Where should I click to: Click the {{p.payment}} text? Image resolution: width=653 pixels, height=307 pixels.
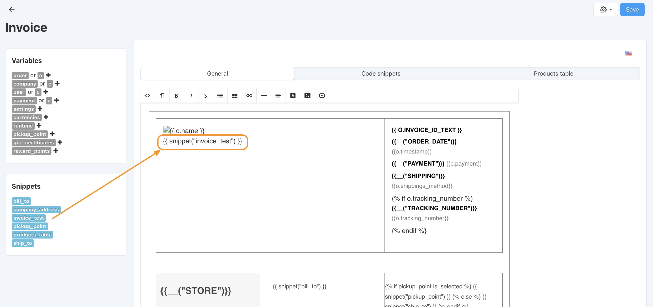point(464,164)
